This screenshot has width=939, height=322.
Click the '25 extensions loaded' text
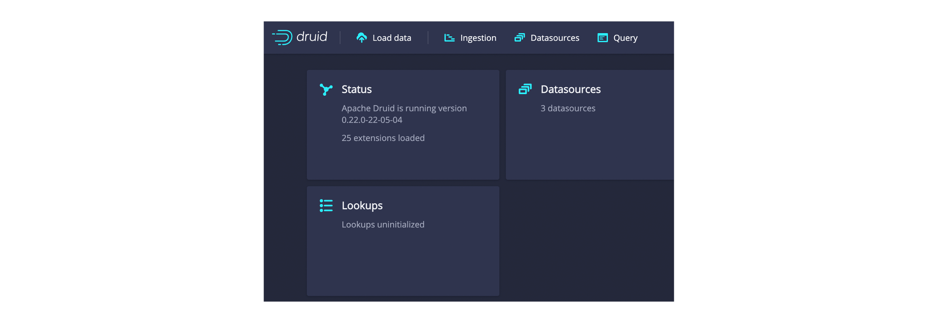tap(383, 138)
